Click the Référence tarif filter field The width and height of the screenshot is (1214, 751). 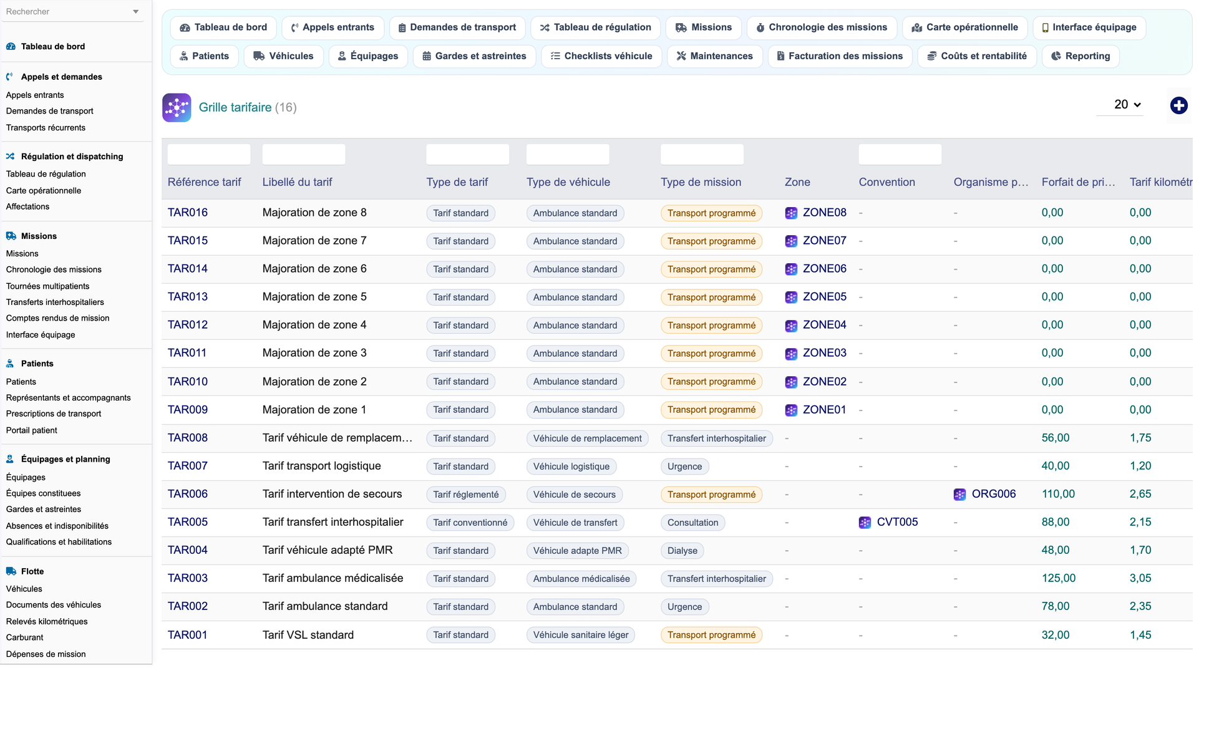209,154
